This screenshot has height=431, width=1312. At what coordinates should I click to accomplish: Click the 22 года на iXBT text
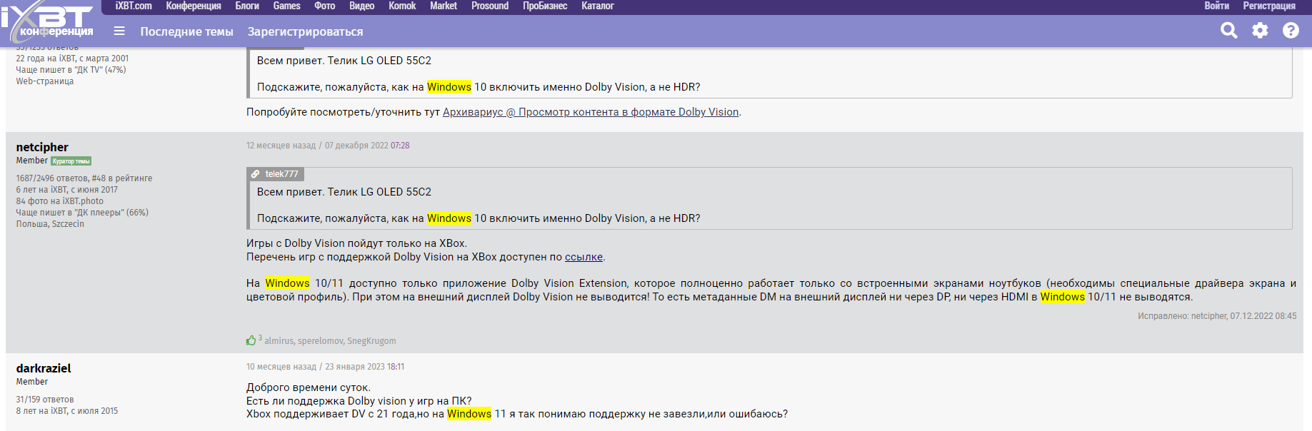[72, 59]
